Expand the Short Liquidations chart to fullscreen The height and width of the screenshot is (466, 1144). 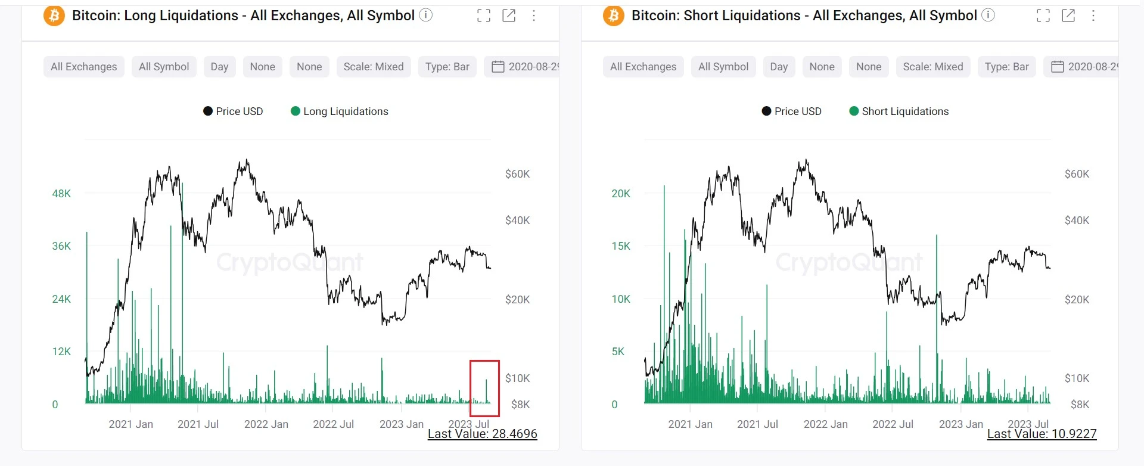(x=1043, y=16)
